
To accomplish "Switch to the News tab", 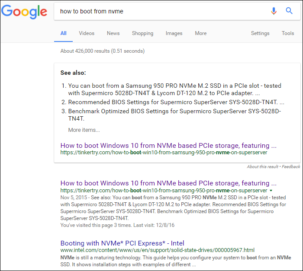I will tap(113, 33).
